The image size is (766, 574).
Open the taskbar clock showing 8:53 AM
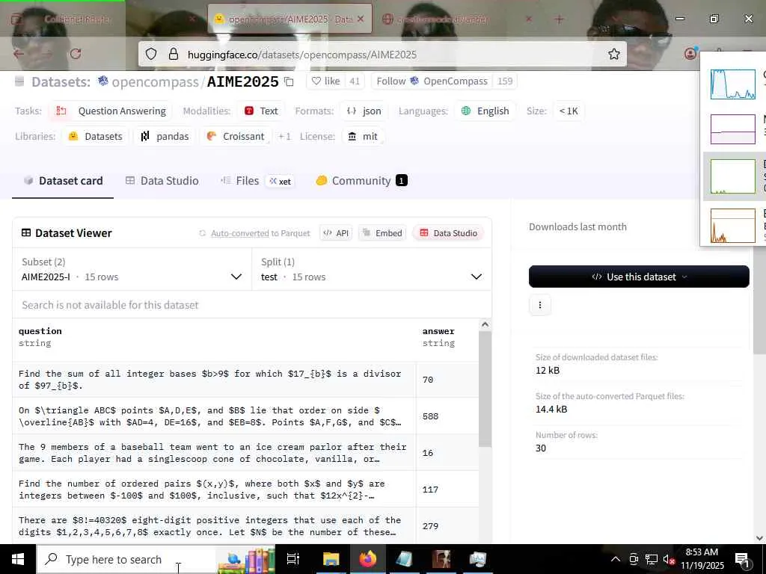(x=702, y=559)
